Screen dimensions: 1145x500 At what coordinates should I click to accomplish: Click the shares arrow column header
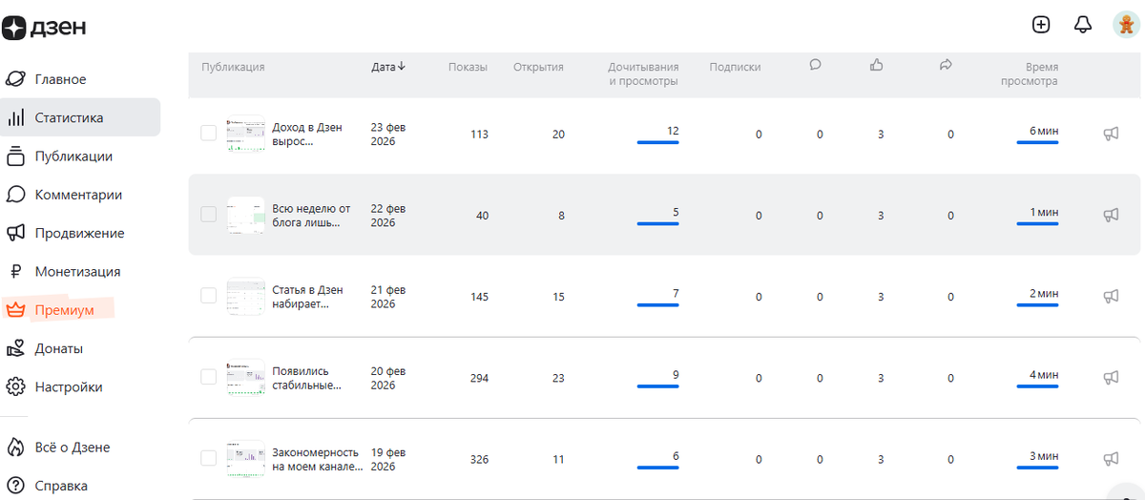point(946,65)
